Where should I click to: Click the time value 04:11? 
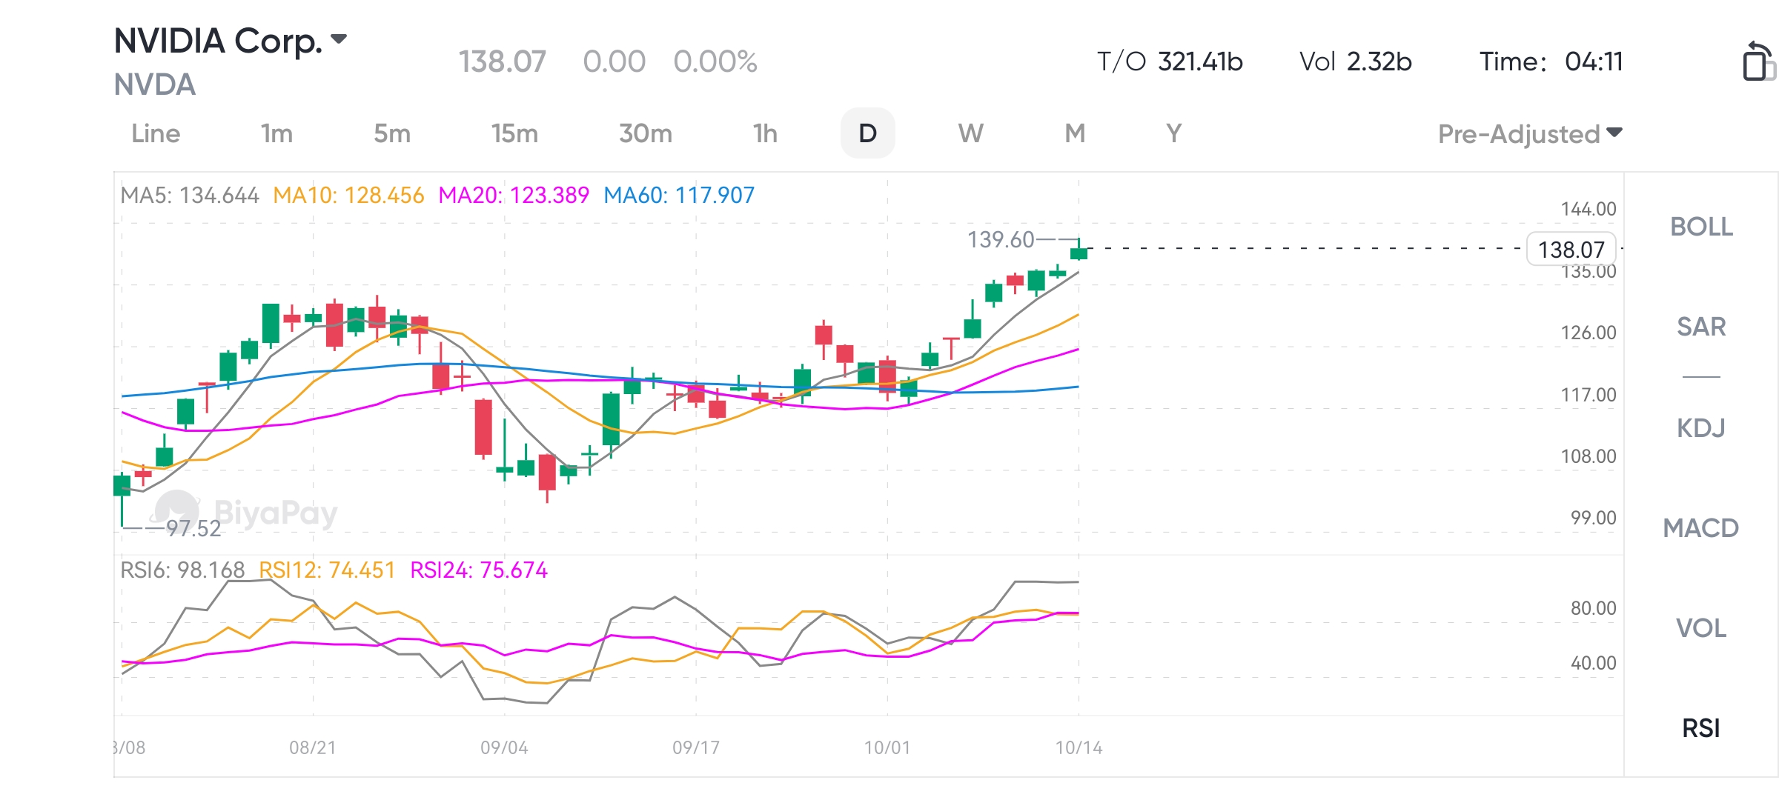1594,61
